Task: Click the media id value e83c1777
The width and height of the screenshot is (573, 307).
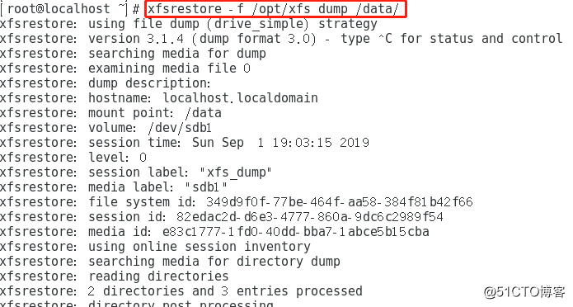Action: coord(296,232)
